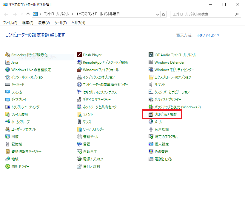Open the recent locations dropdown arrow
245x208 pixels.
point(22,14)
